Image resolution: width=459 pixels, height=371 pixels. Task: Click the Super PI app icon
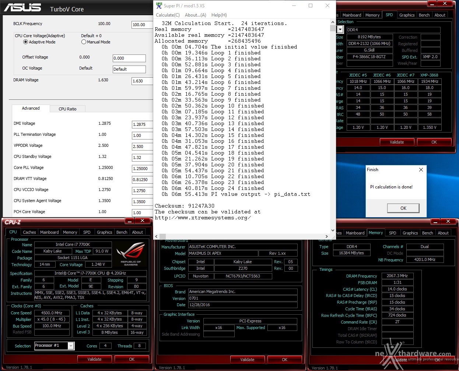(159, 6)
